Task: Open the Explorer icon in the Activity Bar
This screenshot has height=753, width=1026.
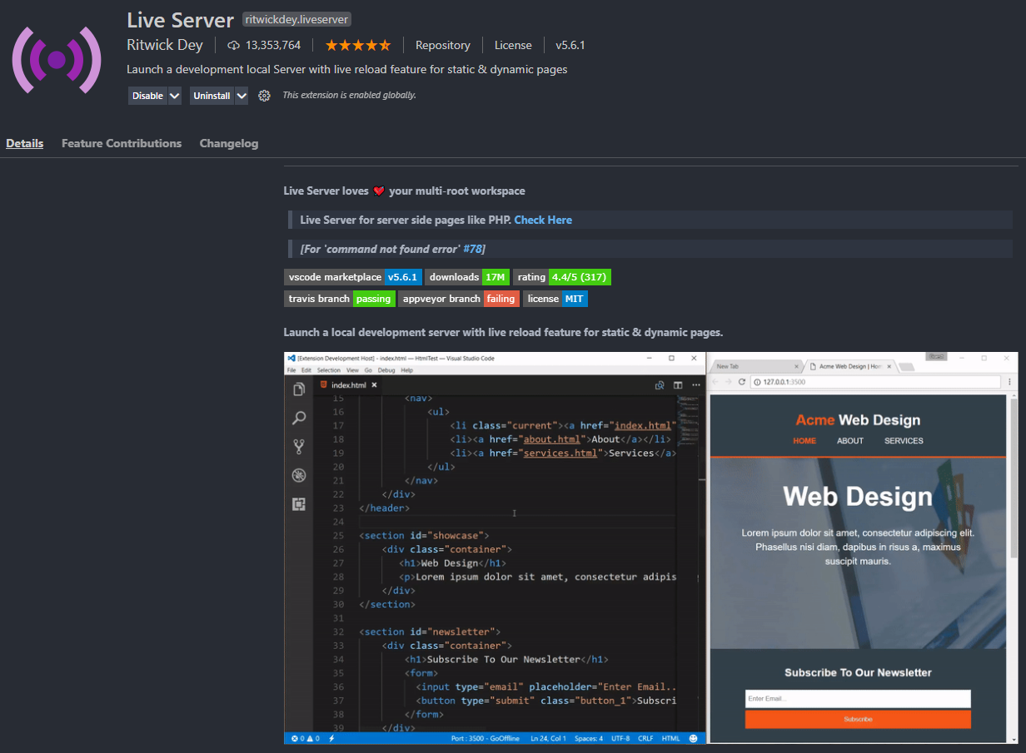Action: 300,388
